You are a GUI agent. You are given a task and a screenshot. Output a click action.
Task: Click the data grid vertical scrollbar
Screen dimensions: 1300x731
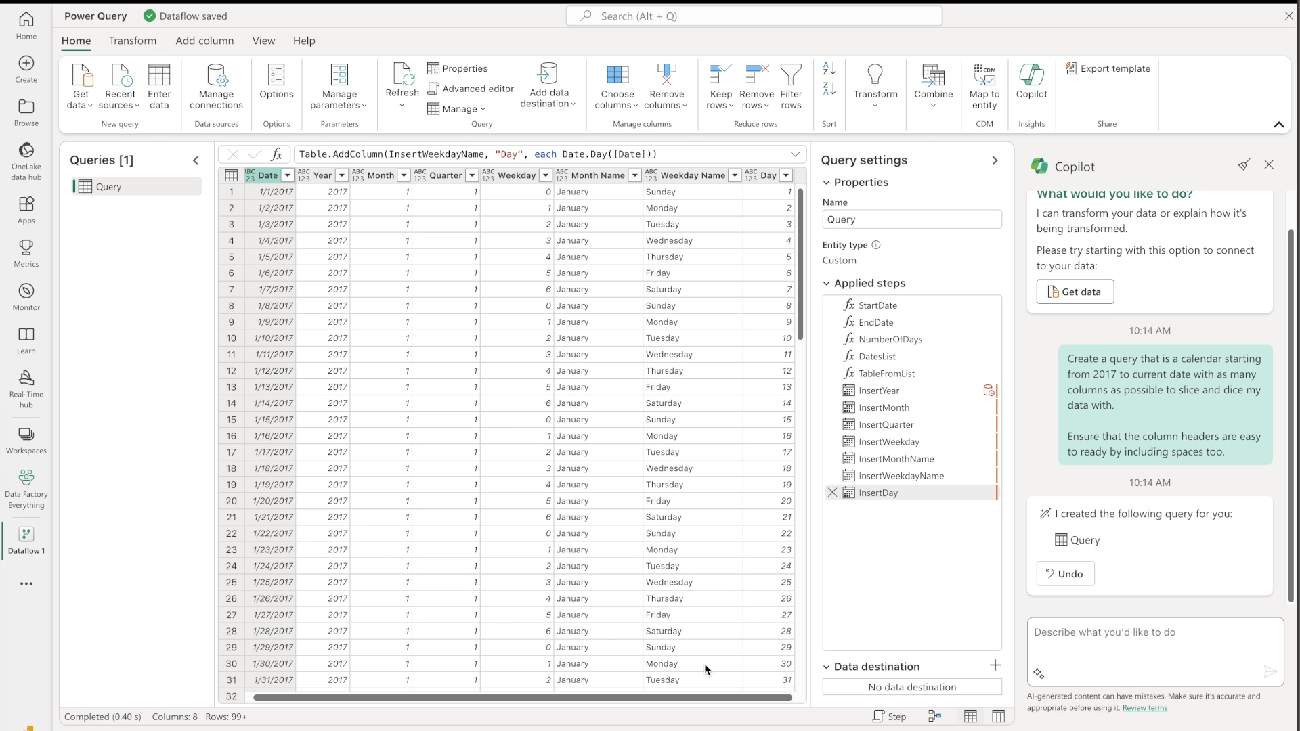coord(800,264)
